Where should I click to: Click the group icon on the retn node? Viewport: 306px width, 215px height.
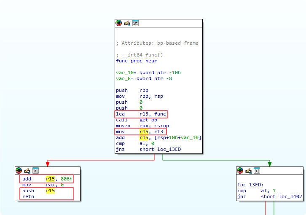(35, 170)
